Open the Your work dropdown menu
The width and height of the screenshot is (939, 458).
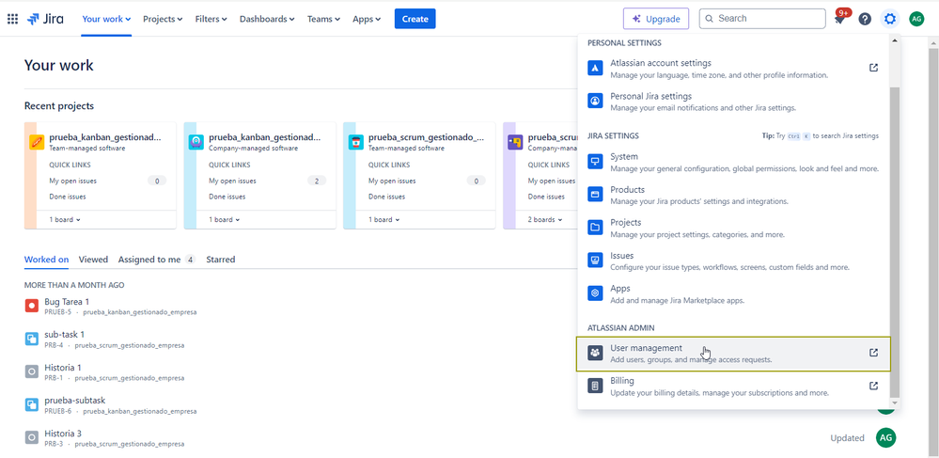(106, 19)
